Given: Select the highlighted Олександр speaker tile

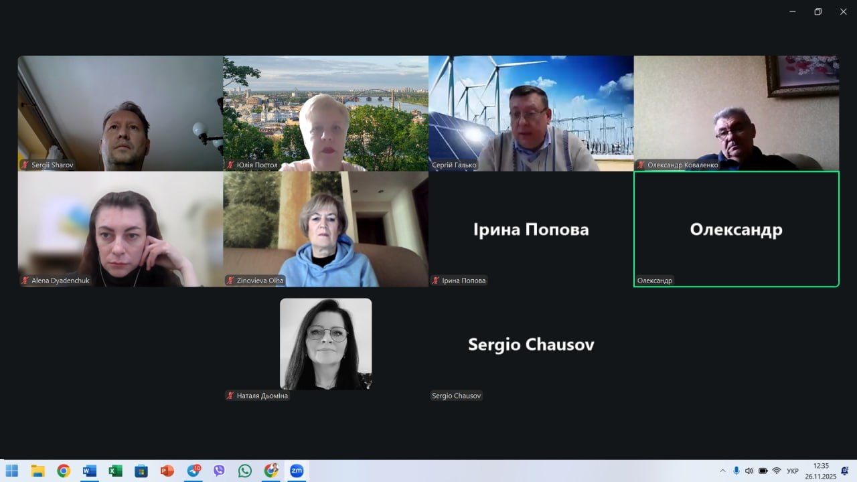Looking at the screenshot, I should coord(736,229).
